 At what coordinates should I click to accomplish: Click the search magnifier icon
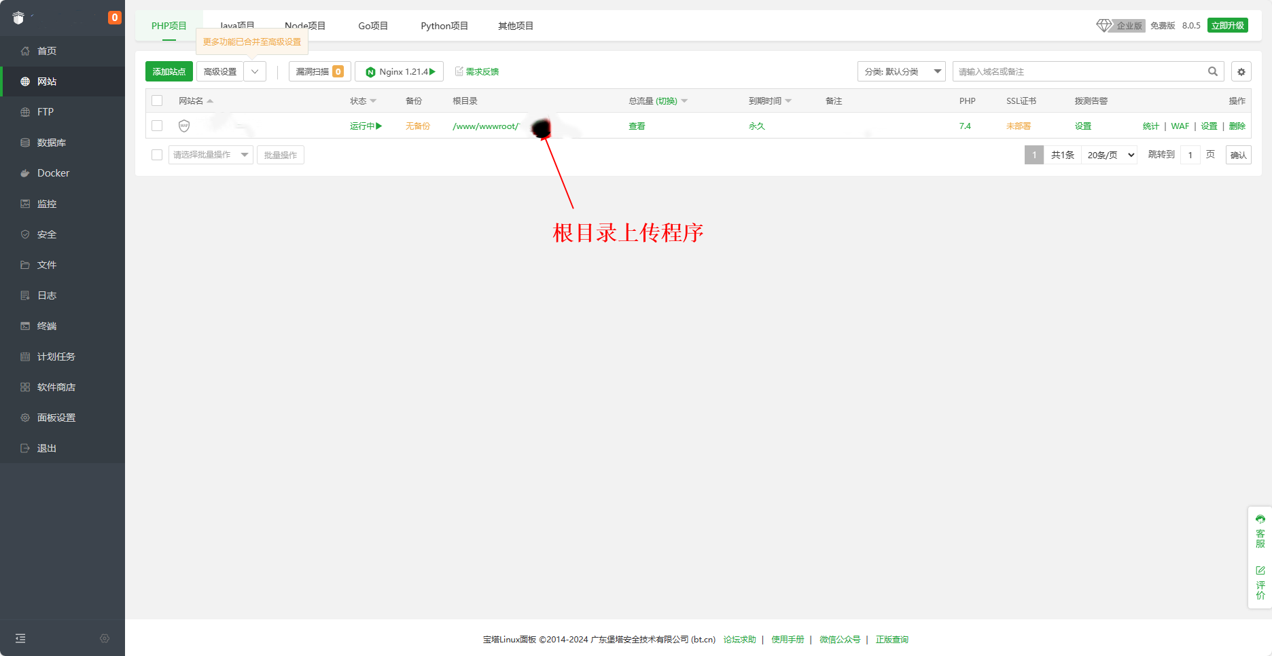[x=1212, y=71]
